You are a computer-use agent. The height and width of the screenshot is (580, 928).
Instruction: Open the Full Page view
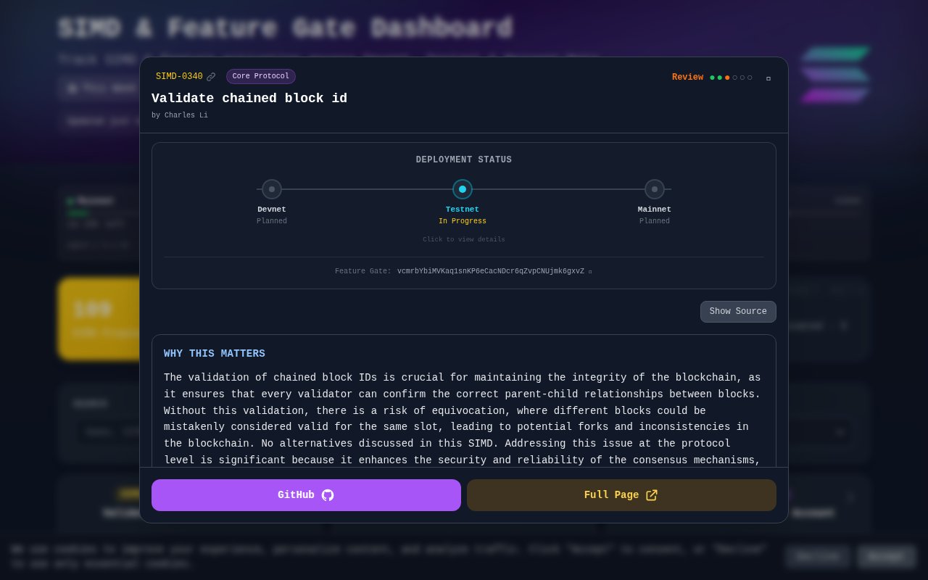point(621,495)
